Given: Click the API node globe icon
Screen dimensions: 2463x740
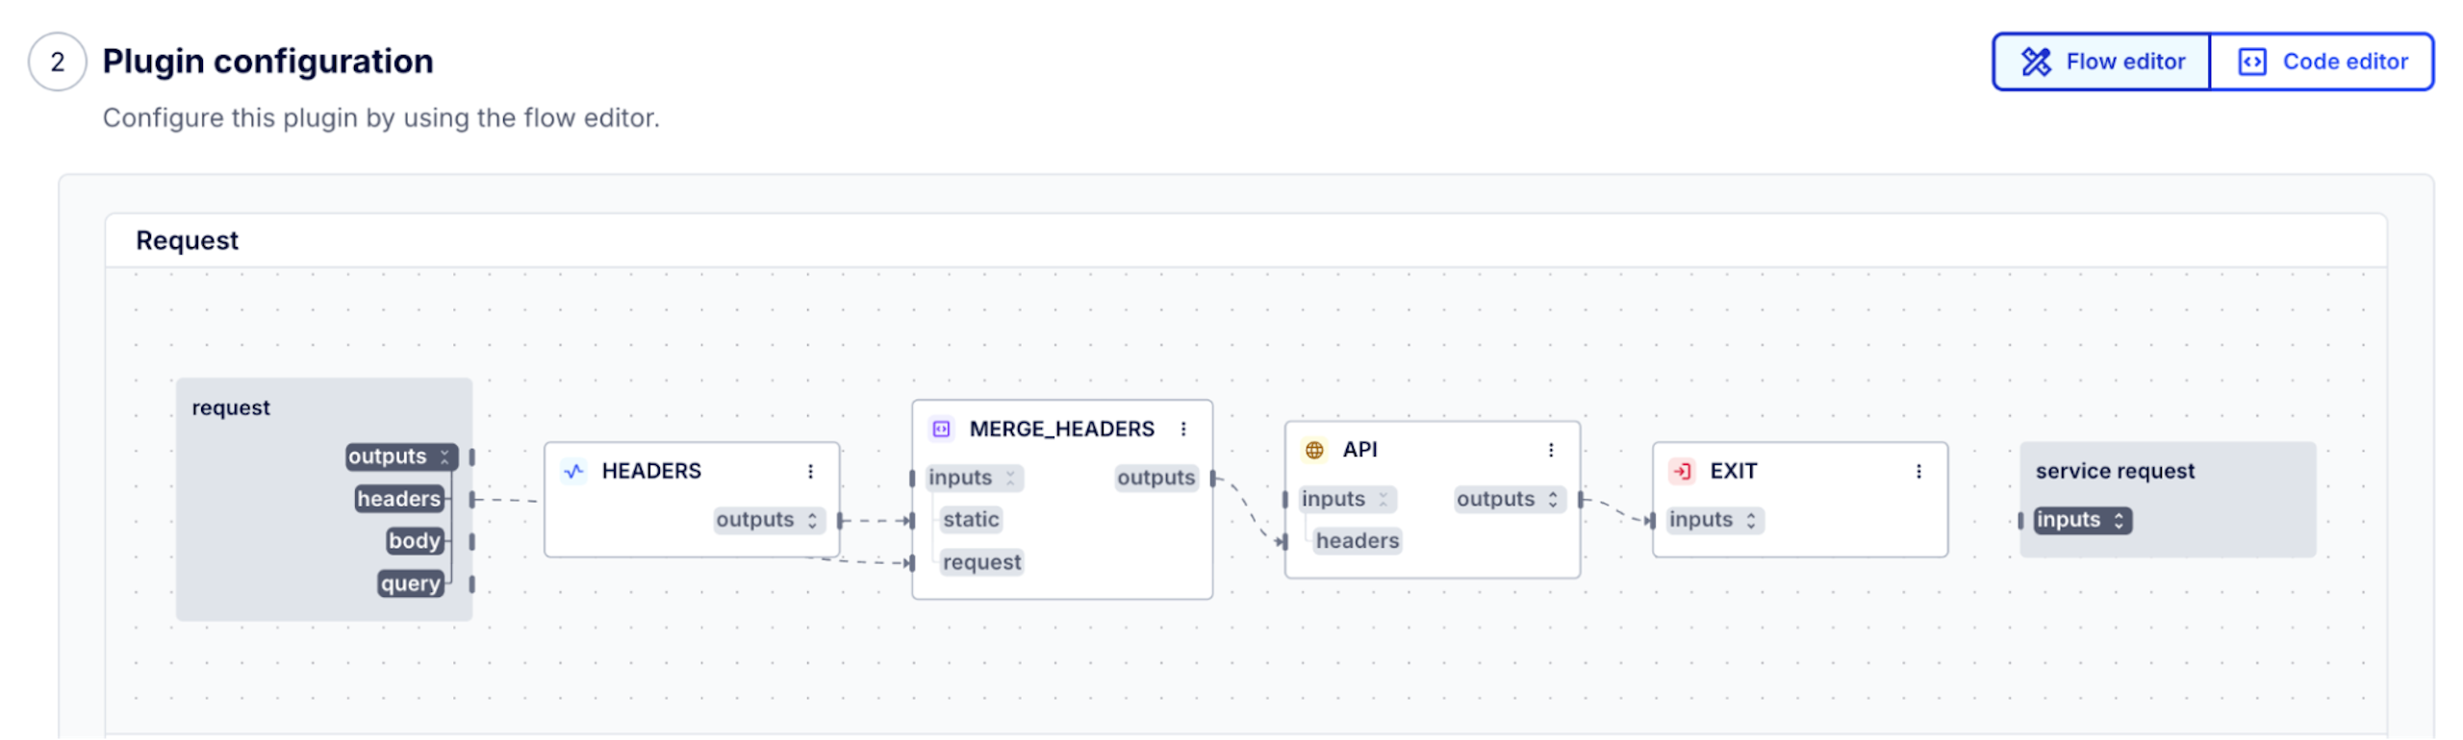Looking at the screenshot, I should click(x=1314, y=450).
